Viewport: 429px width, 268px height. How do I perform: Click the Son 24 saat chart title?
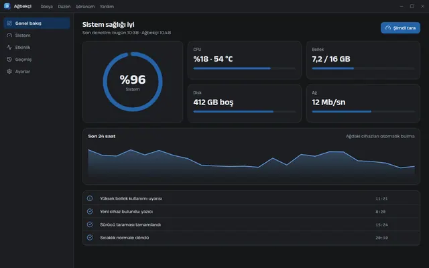102,136
